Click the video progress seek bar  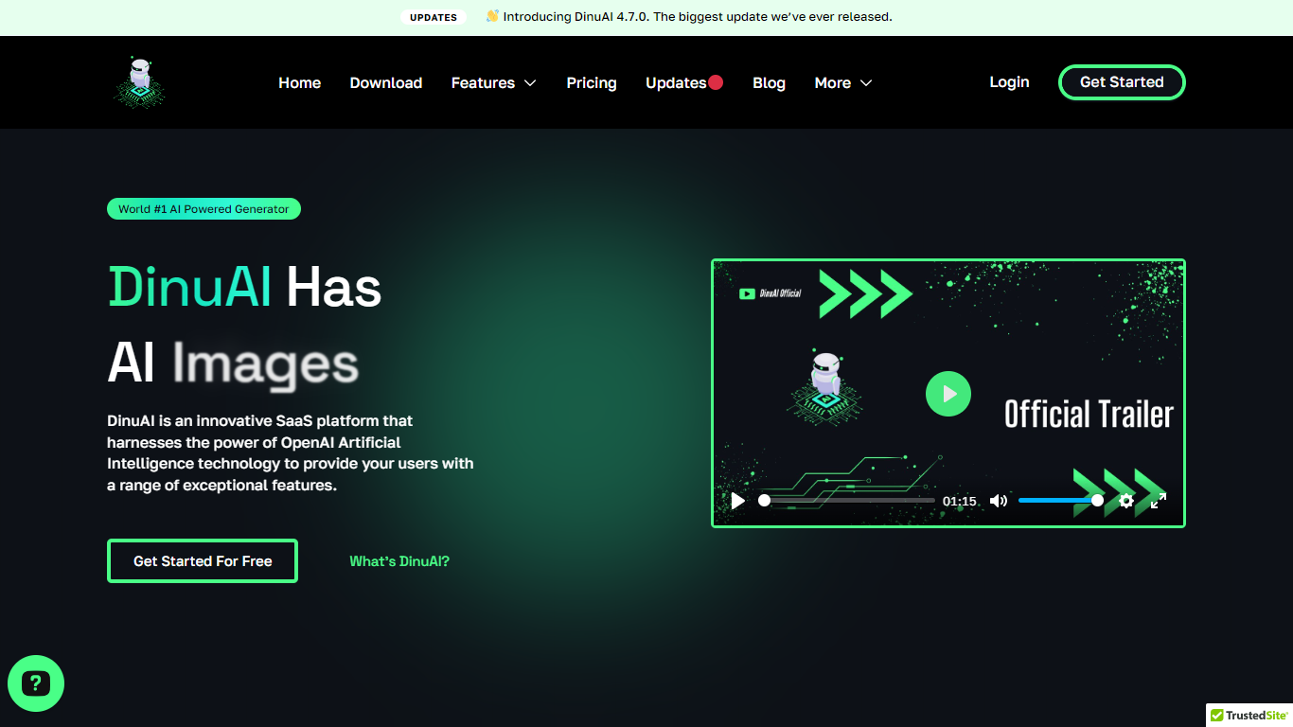[x=849, y=501]
